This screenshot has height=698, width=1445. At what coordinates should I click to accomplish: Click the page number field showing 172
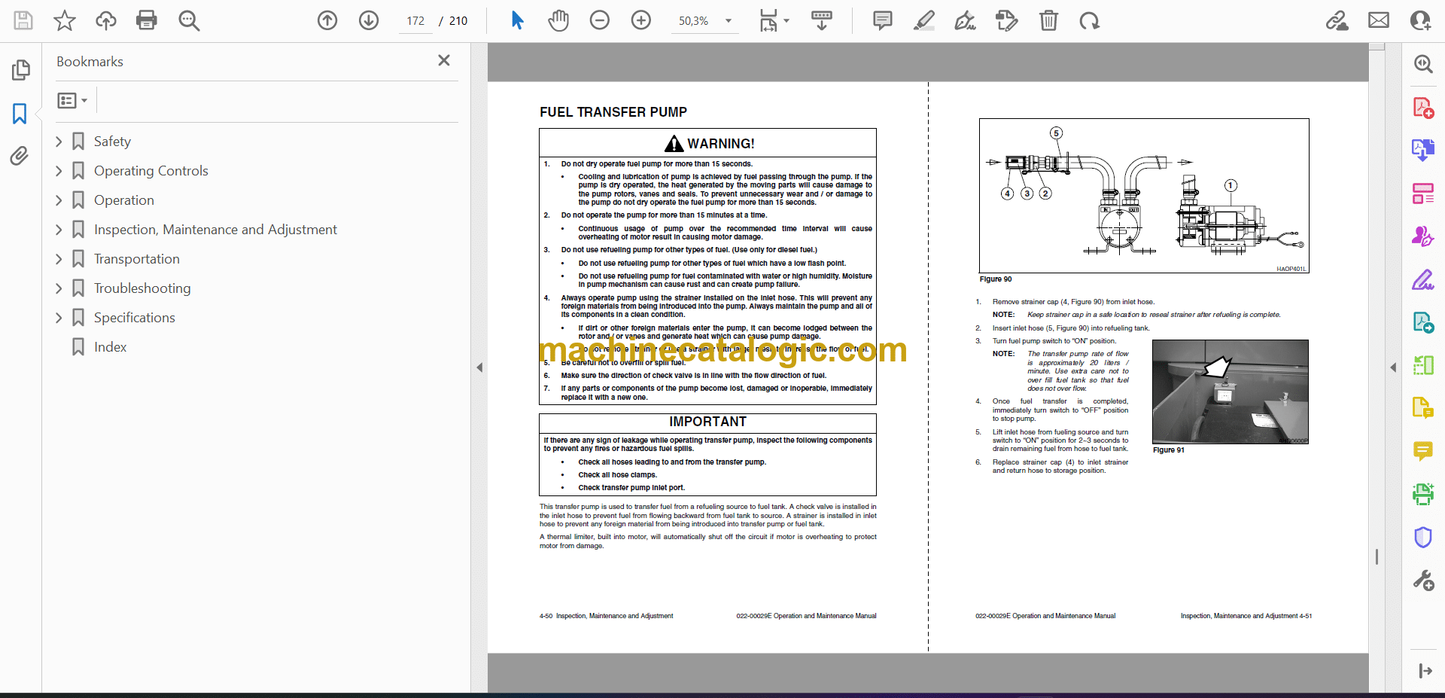(x=415, y=21)
